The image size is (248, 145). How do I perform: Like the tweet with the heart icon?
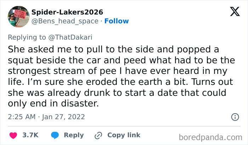13,135
